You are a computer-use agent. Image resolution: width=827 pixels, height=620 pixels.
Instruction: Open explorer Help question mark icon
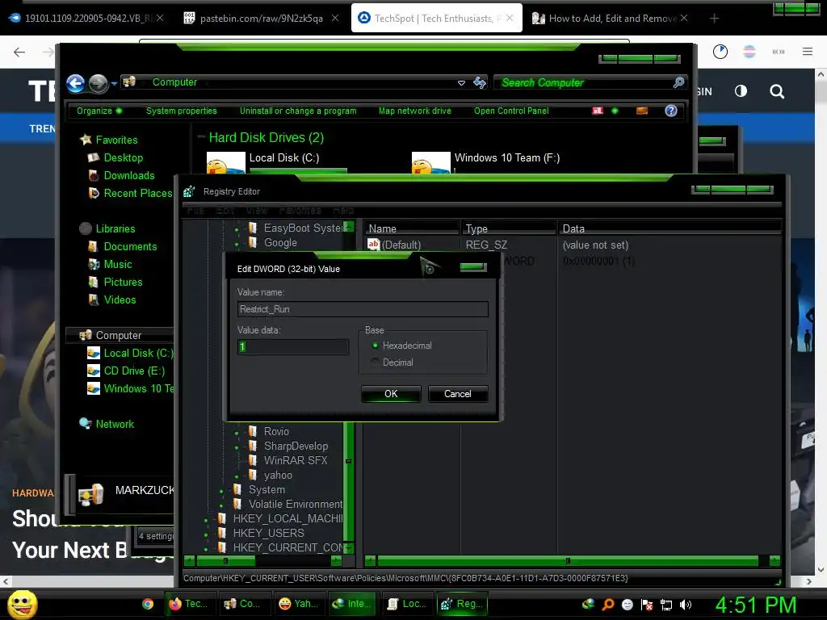[671, 111]
